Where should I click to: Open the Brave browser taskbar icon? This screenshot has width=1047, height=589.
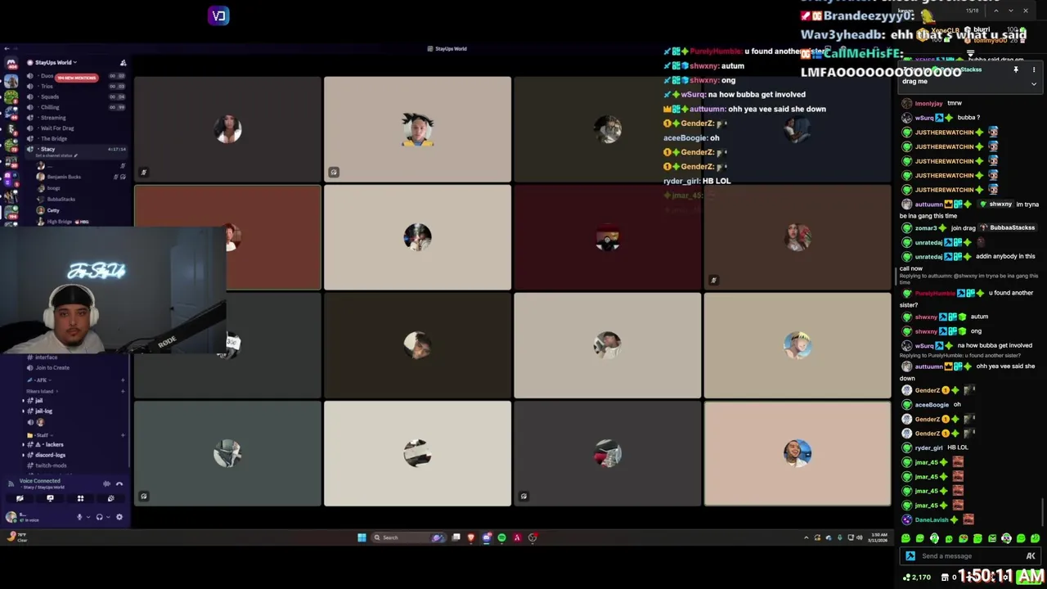coord(471,537)
